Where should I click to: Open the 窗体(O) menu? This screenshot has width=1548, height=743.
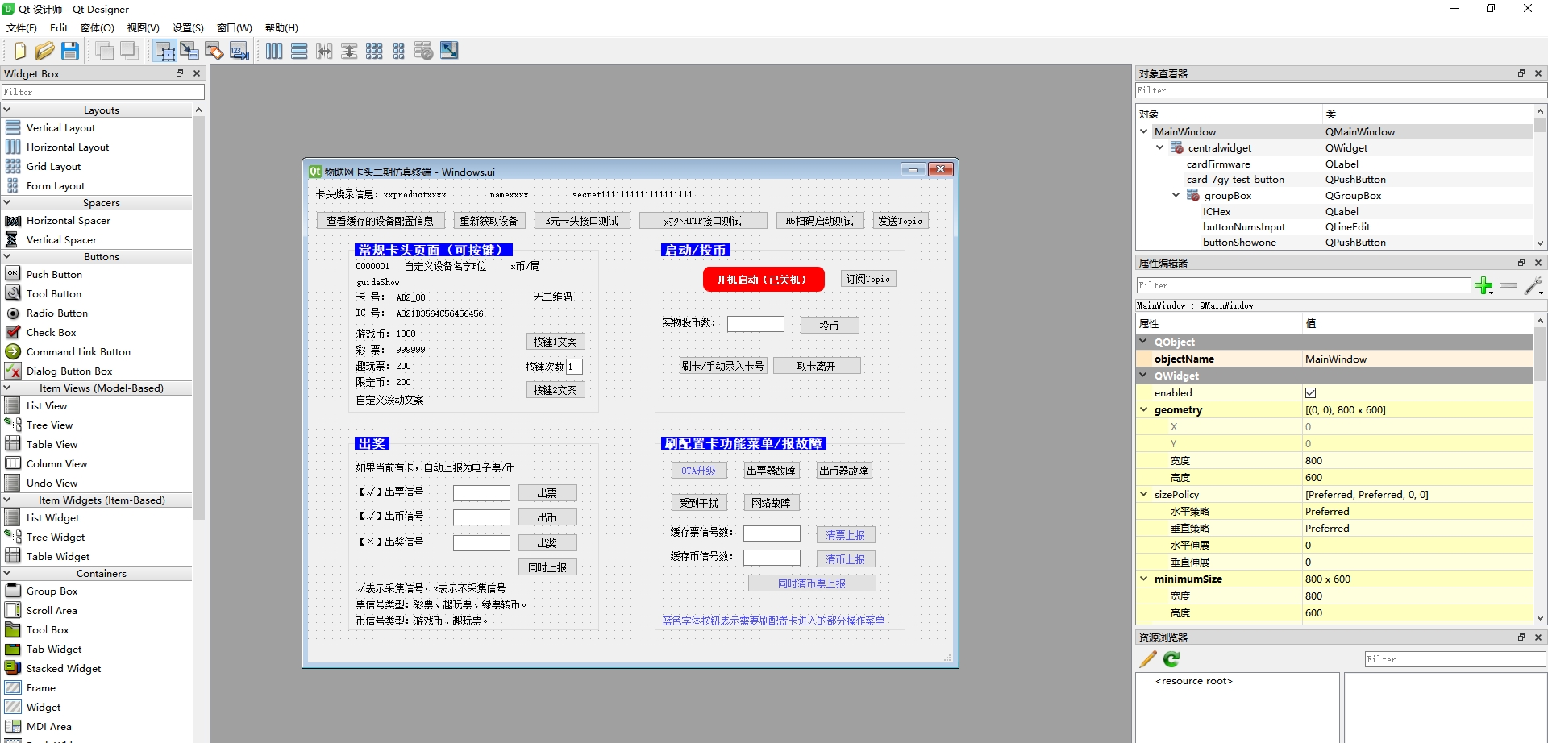coord(97,27)
